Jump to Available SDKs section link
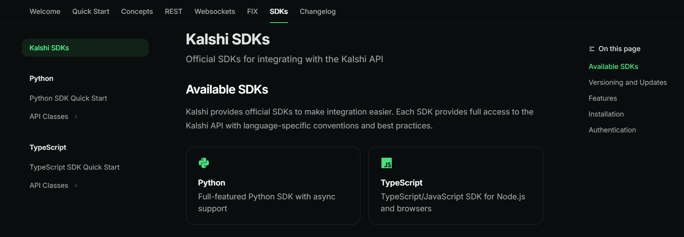The image size is (684, 237). pos(613,67)
